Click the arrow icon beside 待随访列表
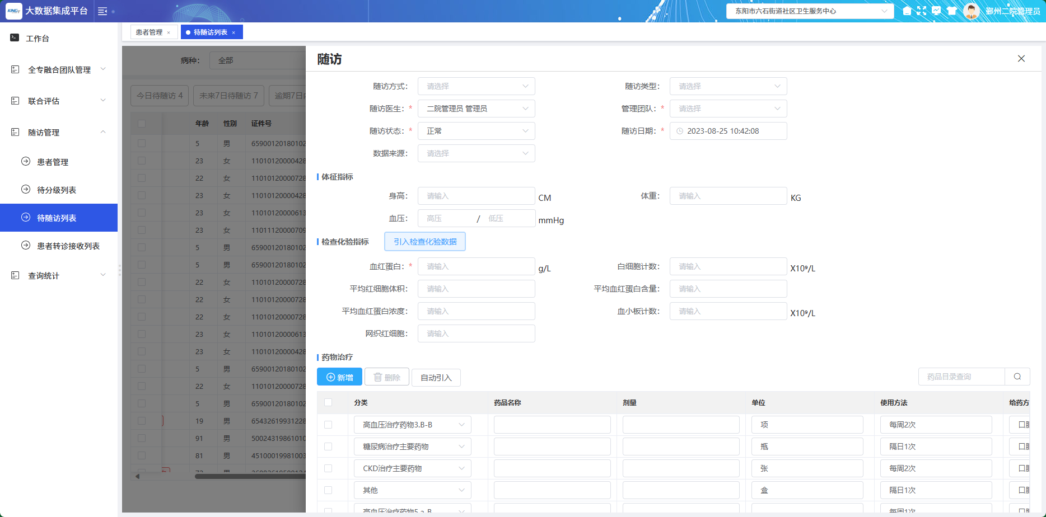The width and height of the screenshot is (1046, 517). pos(26,217)
